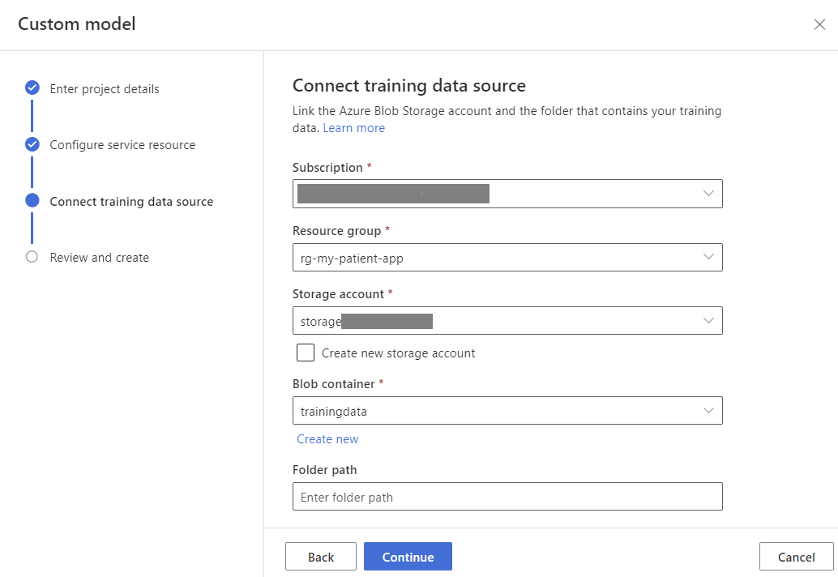
Task: Click the Review and create step circle
Action: pos(32,257)
